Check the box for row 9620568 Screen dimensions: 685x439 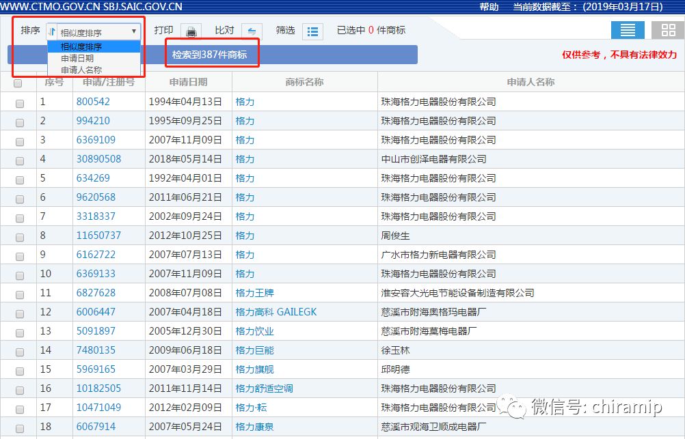pyautogui.click(x=20, y=199)
